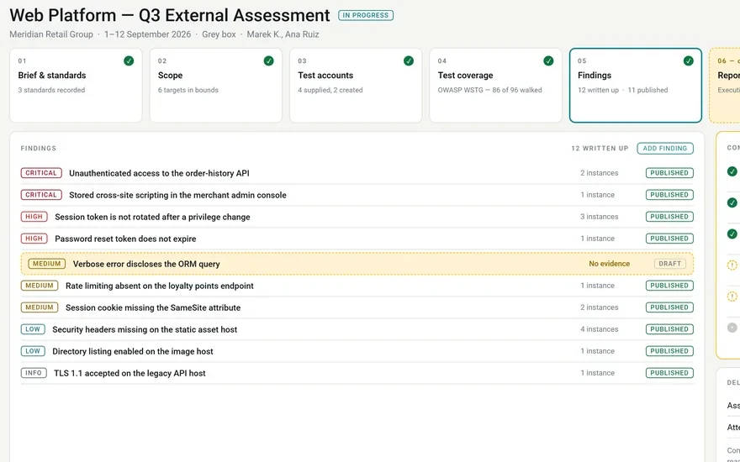Open Security headers missing on static asset host
Screen dimensions: 740x462
pos(357,329)
